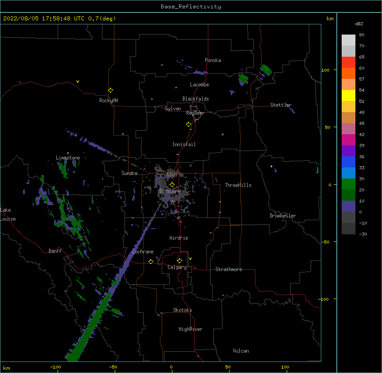Click the yellow radar marker near Olds
Image resolution: width=382 pixels, height=373 pixels.
tap(172, 184)
